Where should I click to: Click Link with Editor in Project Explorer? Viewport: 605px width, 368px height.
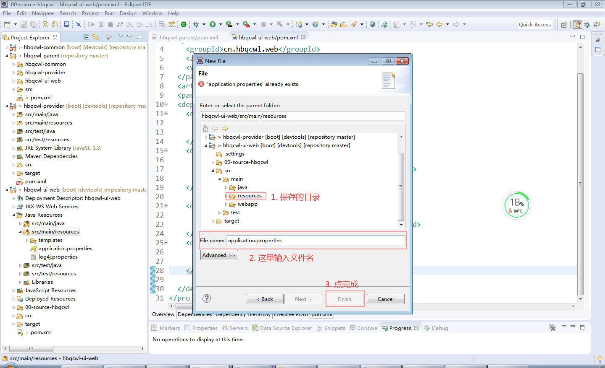tap(96, 37)
